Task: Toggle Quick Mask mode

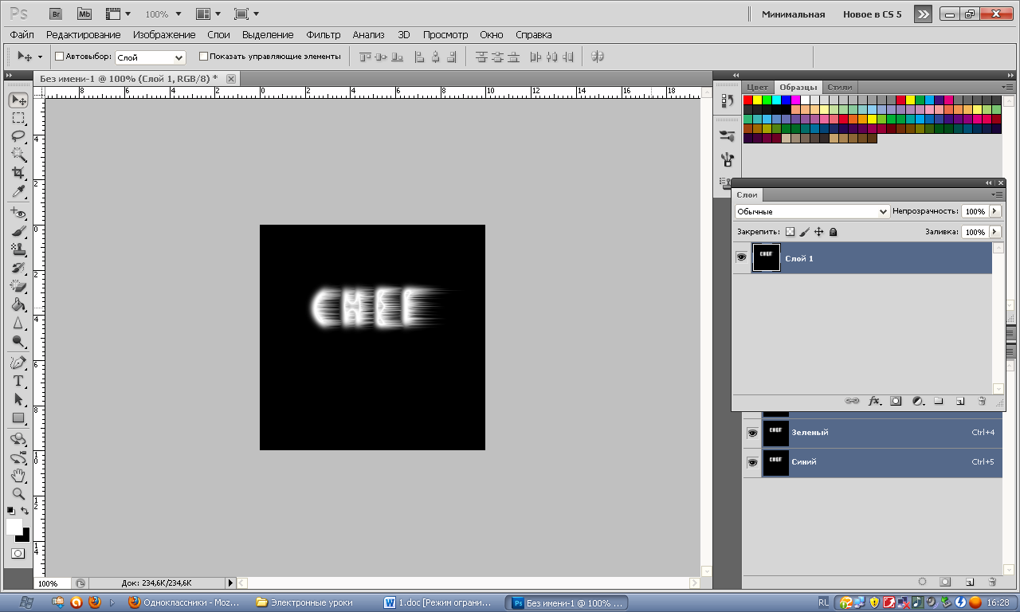Action: click(18, 553)
